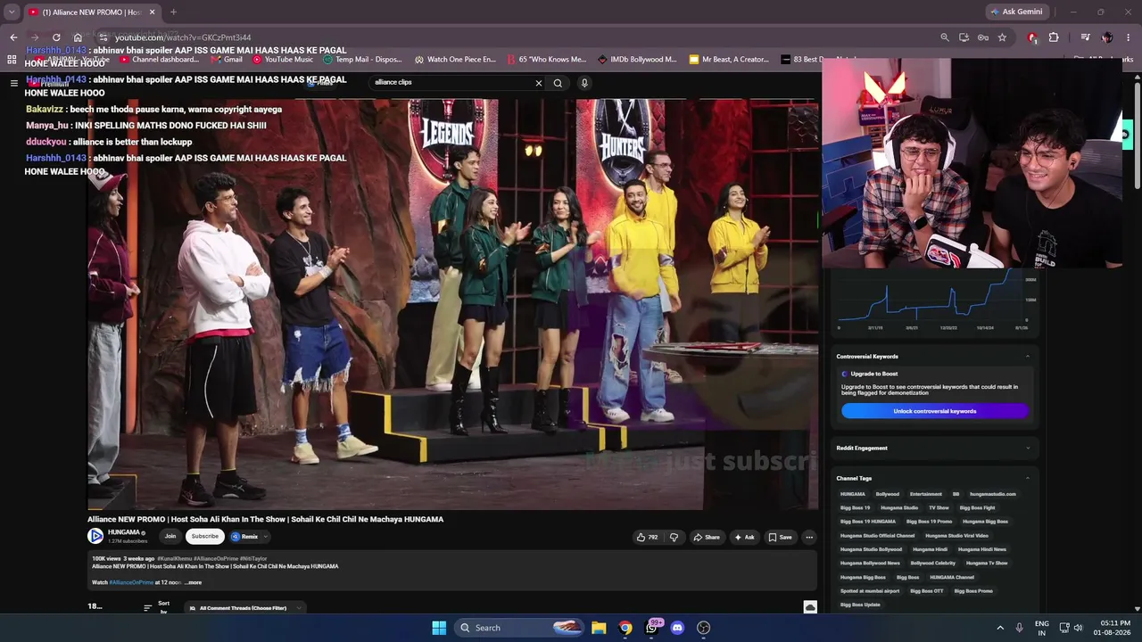Reload the YouTube page

tap(56, 37)
